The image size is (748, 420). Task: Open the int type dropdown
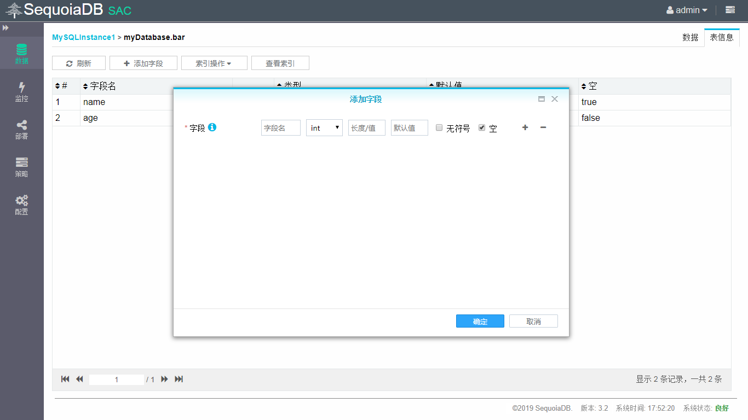(324, 128)
